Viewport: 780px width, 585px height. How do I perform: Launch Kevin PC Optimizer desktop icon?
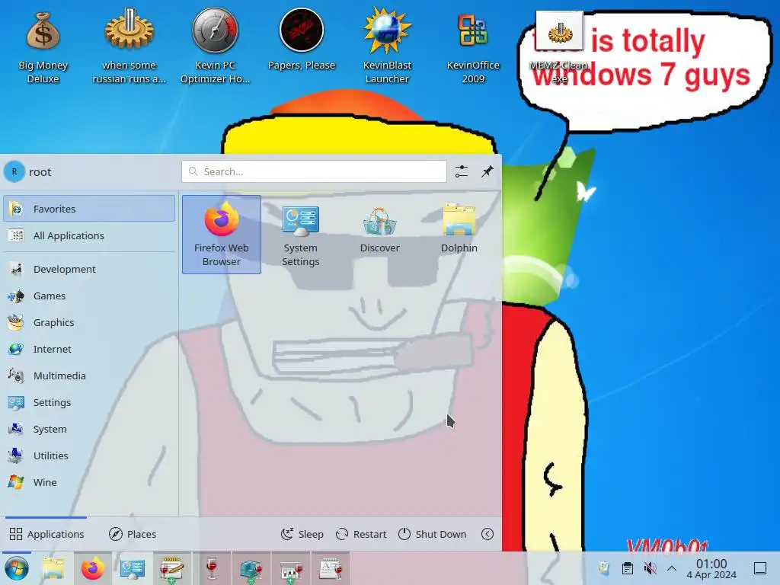(216, 46)
